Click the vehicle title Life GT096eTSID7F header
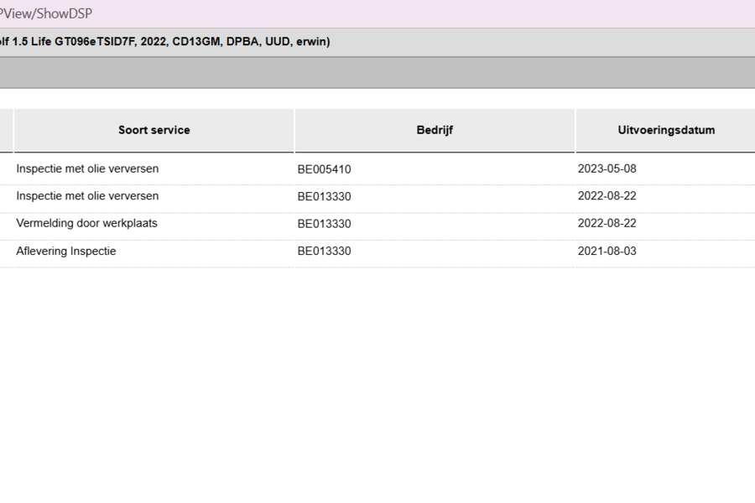The height and width of the screenshot is (503, 755). (x=164, y=42)
